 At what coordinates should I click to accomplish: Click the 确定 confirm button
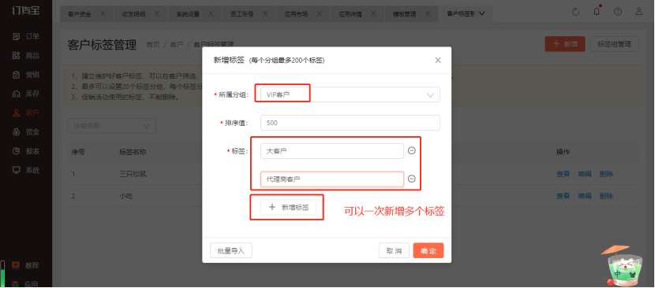429,250
